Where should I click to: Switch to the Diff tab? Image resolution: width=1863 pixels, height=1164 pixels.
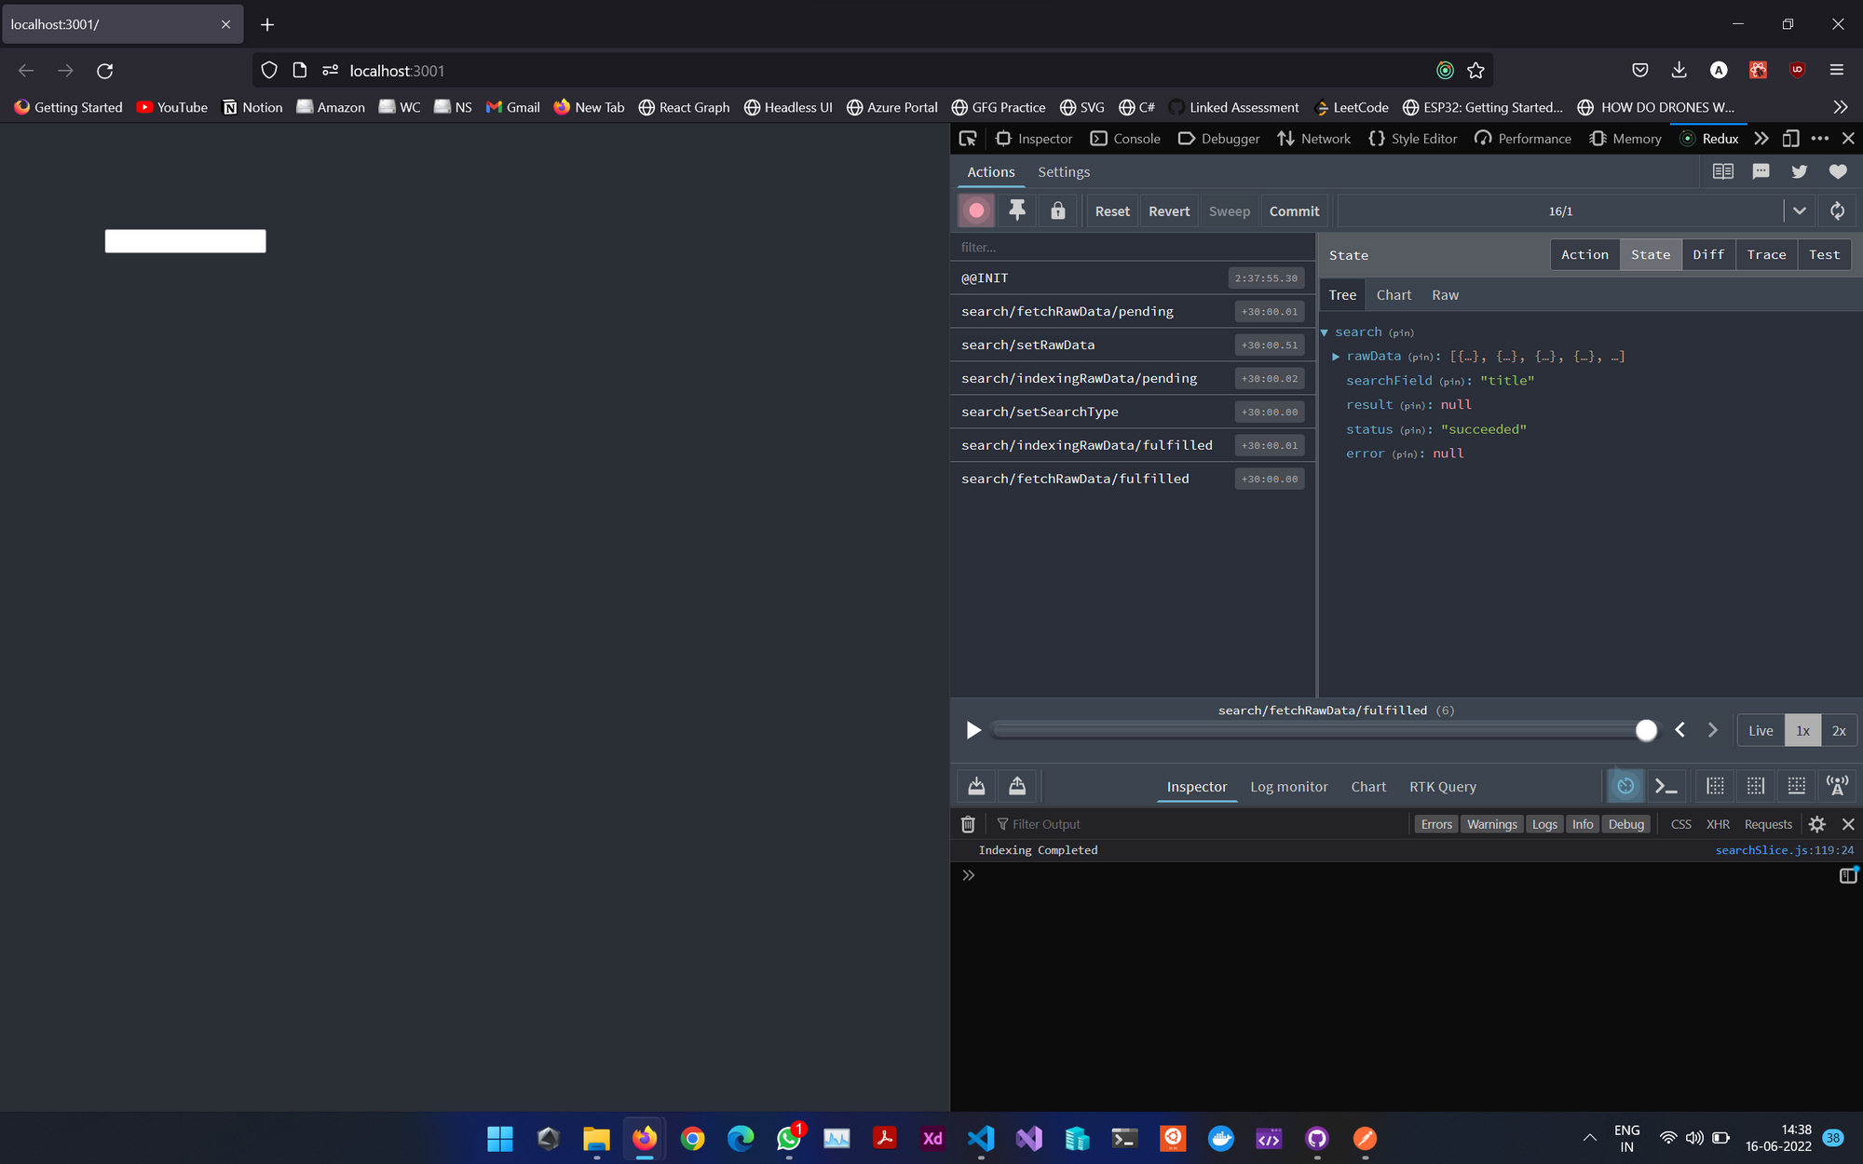pyautogui.click(x=1707, y=255)
